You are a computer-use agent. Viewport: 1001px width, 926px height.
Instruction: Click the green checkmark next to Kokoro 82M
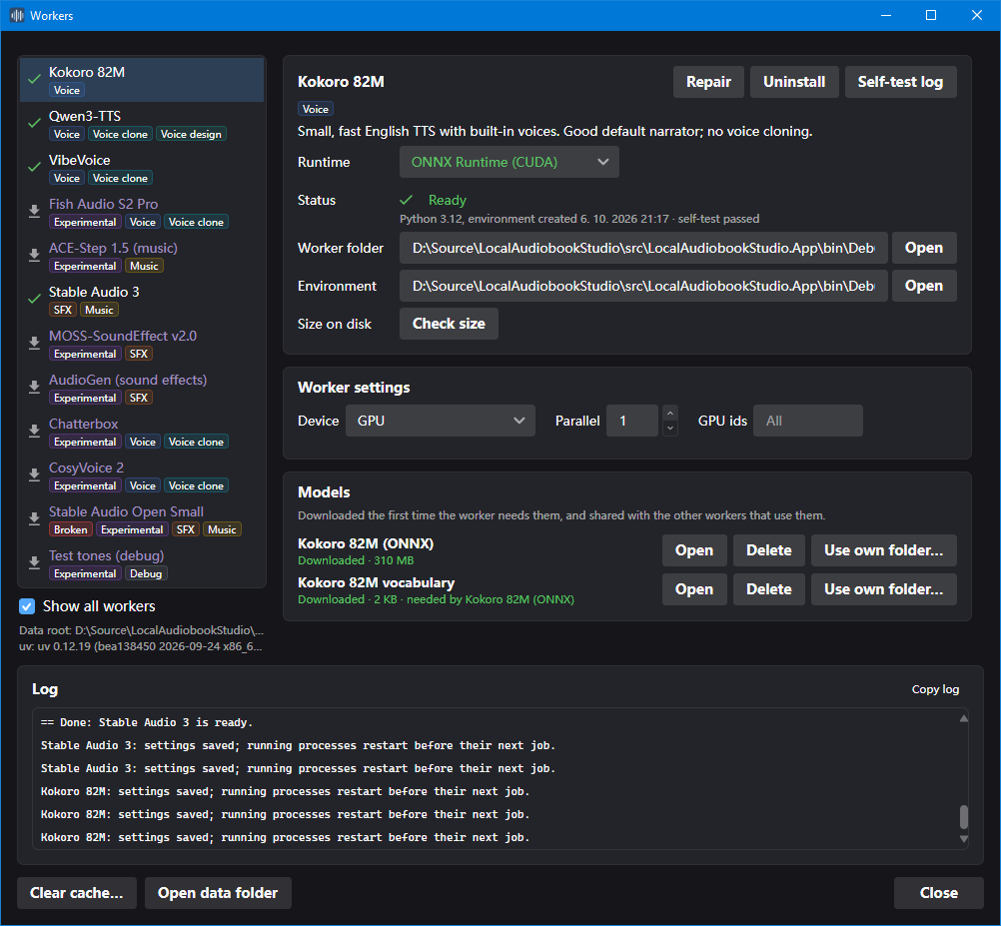(35, 80)
